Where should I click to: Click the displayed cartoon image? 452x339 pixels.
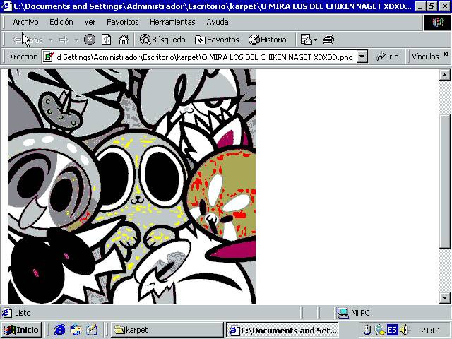[132, 186]
